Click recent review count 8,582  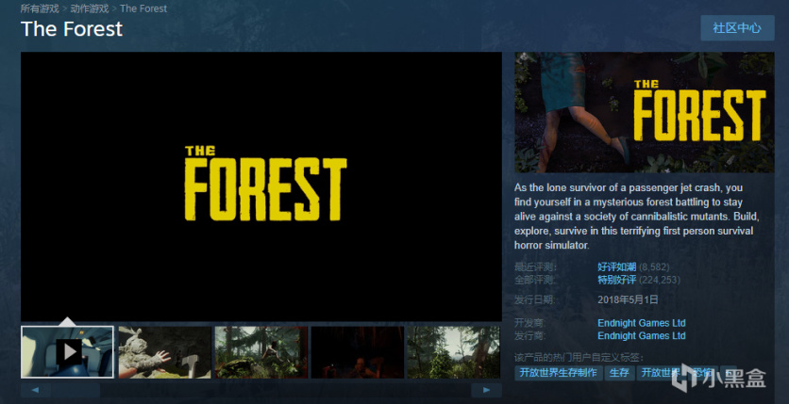654,267
